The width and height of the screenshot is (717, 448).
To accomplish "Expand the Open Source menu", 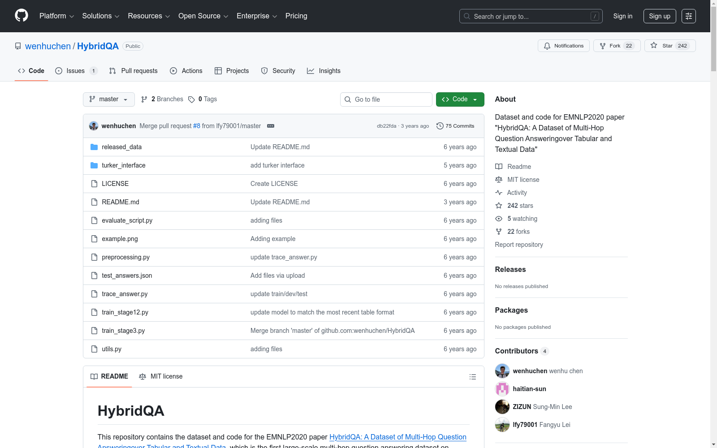I will 203,16.
